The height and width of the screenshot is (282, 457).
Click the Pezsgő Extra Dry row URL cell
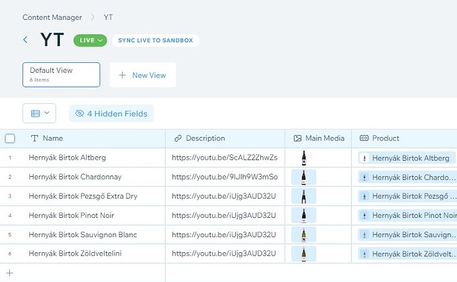pos(225,196)
